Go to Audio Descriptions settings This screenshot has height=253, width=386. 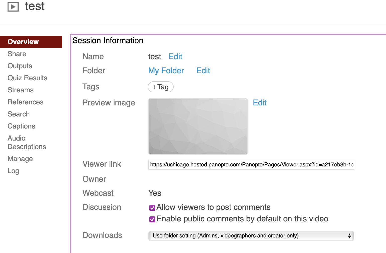tap(27, 142)
